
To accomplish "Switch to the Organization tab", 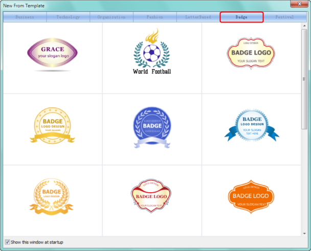I will [x=112, y=17].
